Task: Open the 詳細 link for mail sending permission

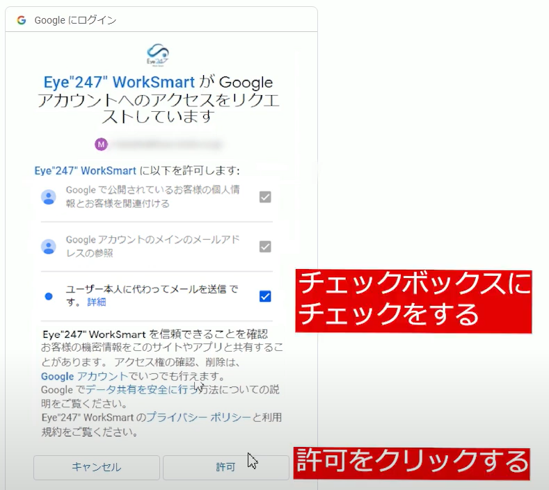Action: click(96, 302)
